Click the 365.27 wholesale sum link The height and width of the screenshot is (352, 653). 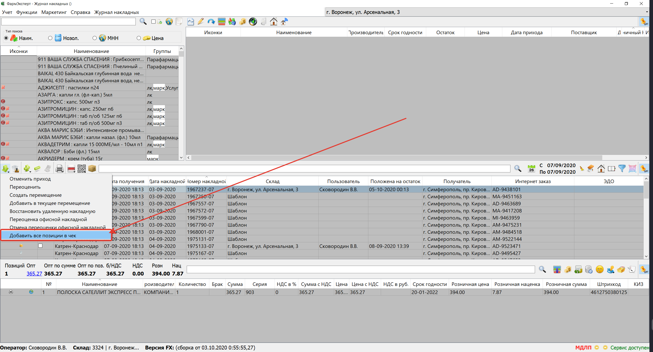[x=34, y=273]
